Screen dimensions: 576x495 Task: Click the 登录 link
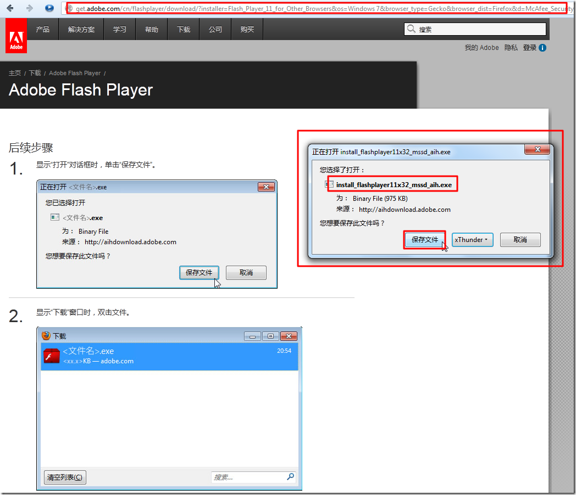(530, 48)
